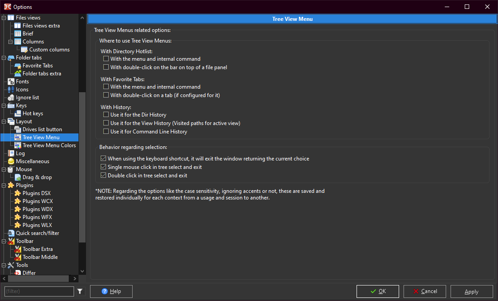Collapse the Plugins tree node
This screenshot has height=301, width=498.
4,185
